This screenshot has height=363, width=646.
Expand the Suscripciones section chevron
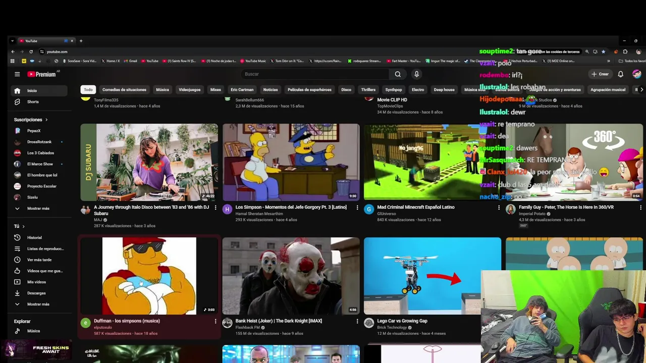[46, 120]
